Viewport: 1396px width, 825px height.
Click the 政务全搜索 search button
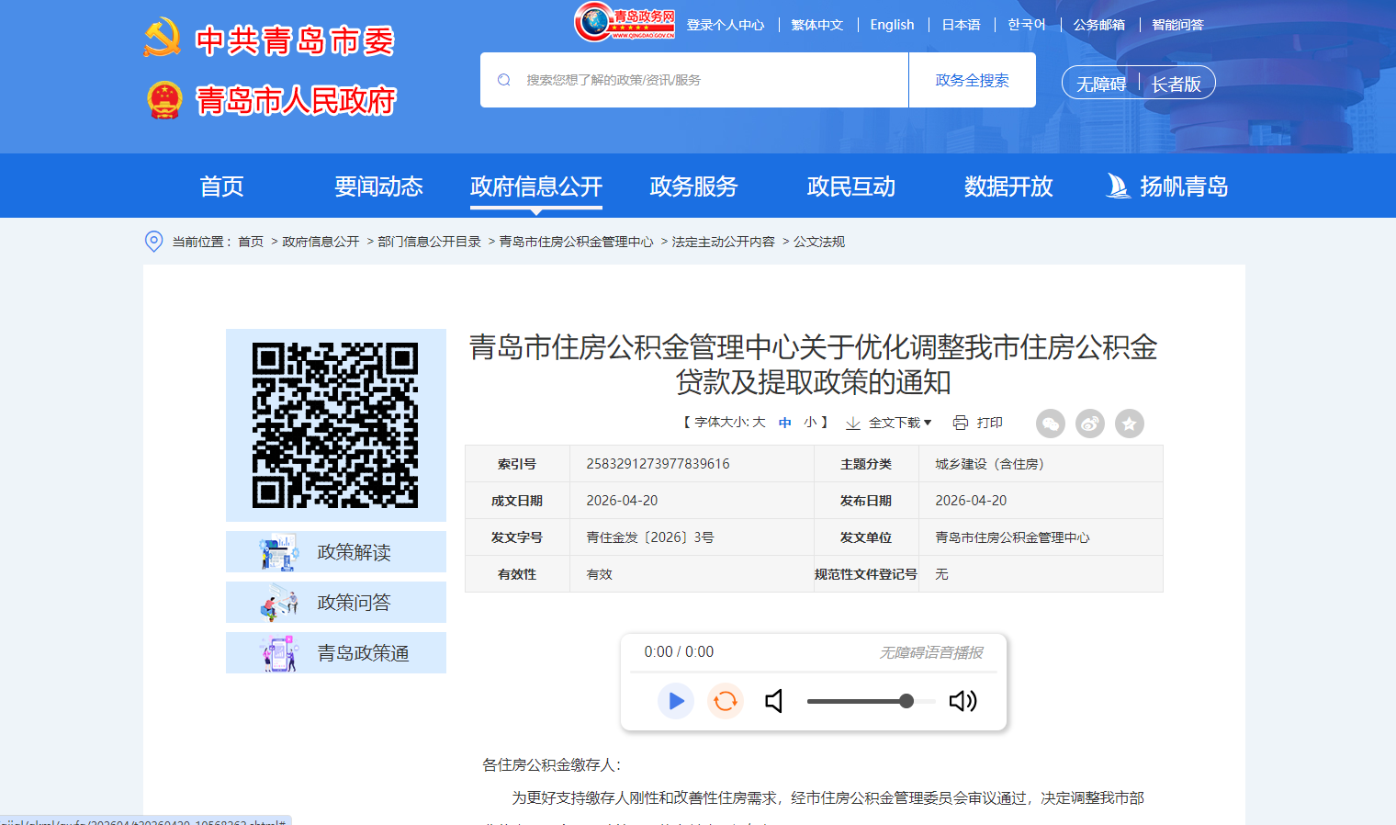point(972,80)
